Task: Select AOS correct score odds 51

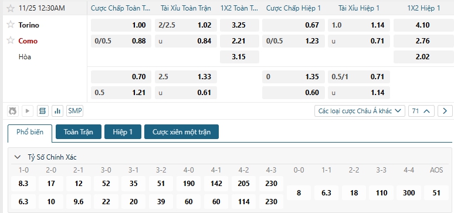Action: click(x=436, y=192)
